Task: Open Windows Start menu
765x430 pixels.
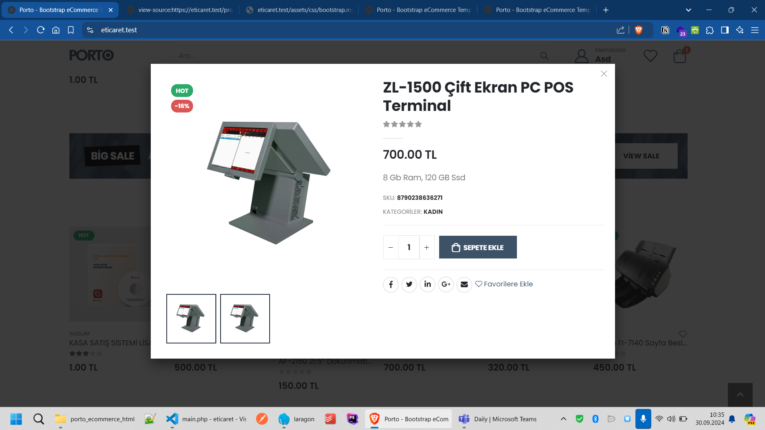Action: [16, 419]
